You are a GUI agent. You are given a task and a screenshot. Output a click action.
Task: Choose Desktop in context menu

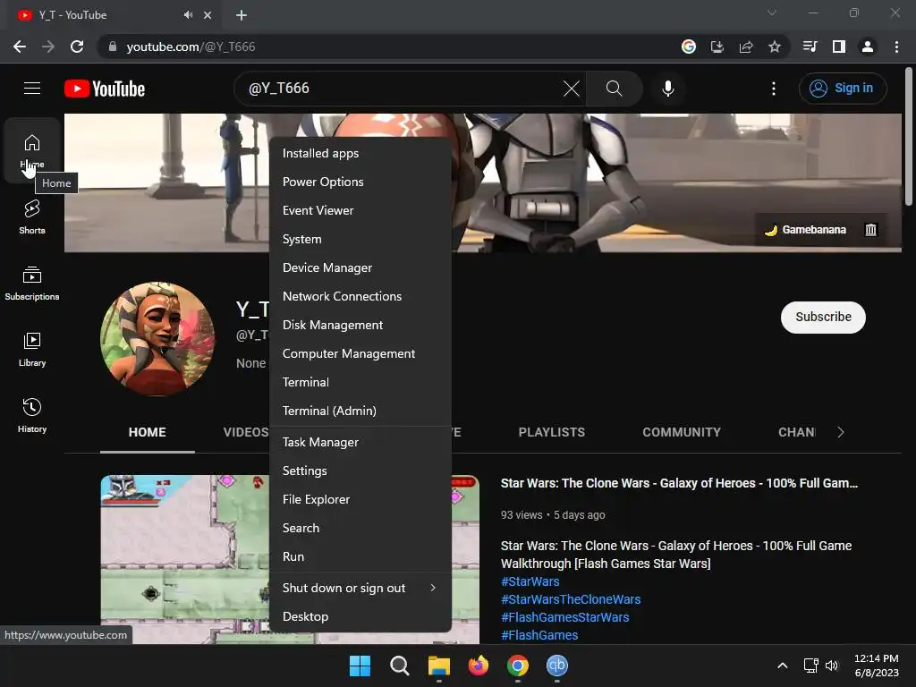360,617
